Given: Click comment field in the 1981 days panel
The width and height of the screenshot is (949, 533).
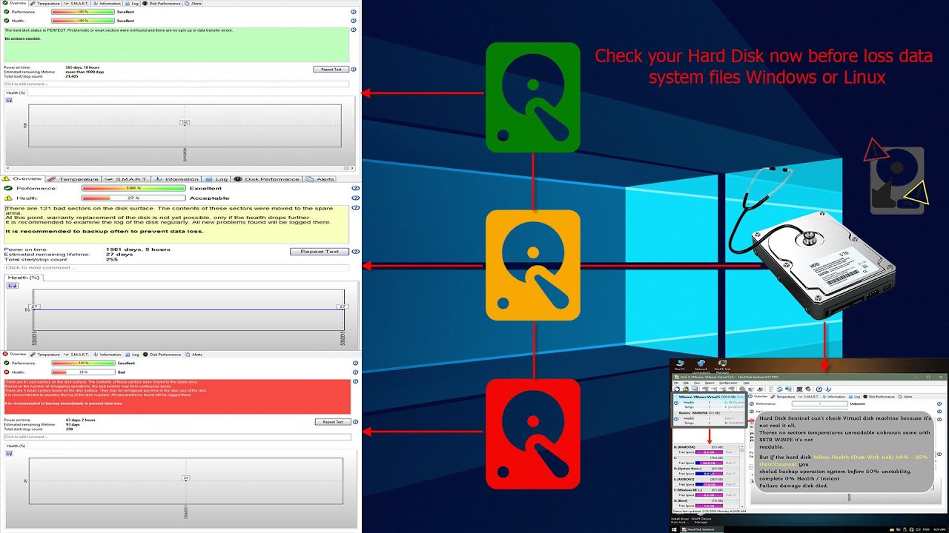Looking at the screenshot, I should 176,267.
